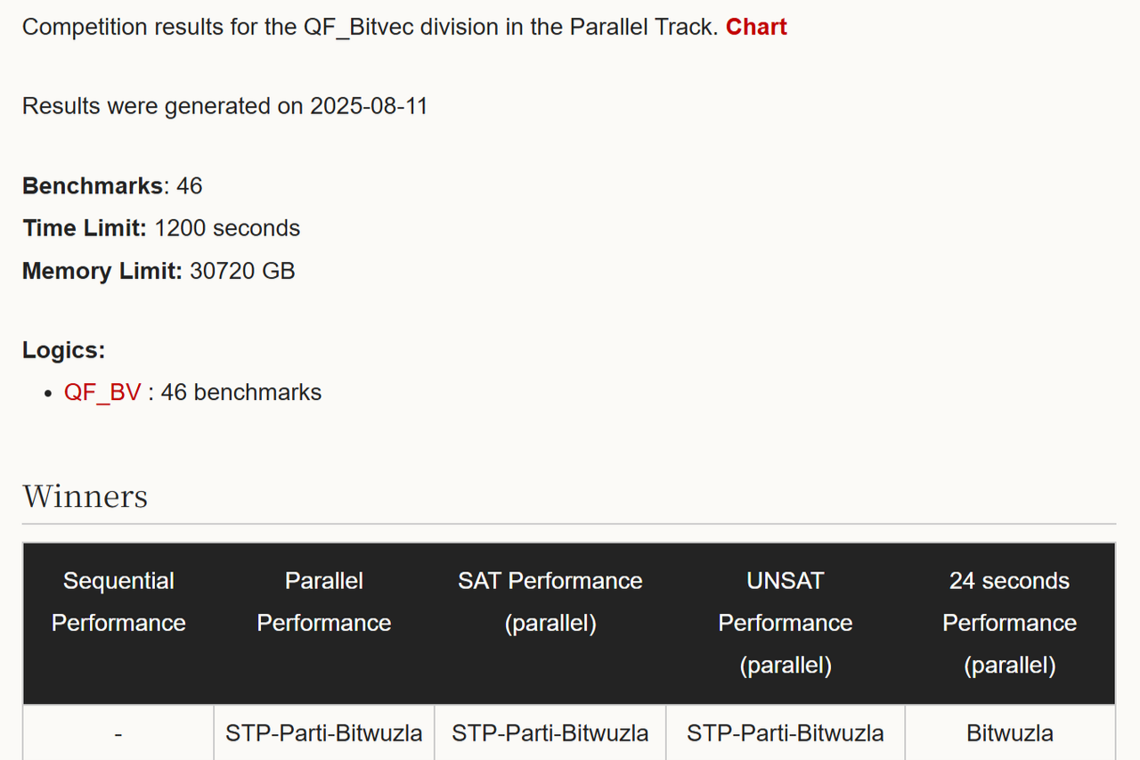The width and height of the screenshot is (1140, 760).
Task: Click the UNSAT Performance (parallel) header
Action: (x=786, y=623)
